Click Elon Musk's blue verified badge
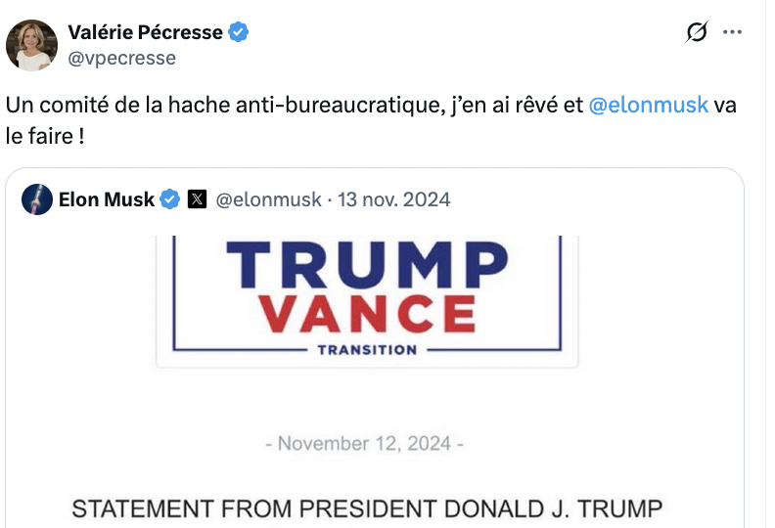 pyautogui.click(x=169, y=199)
